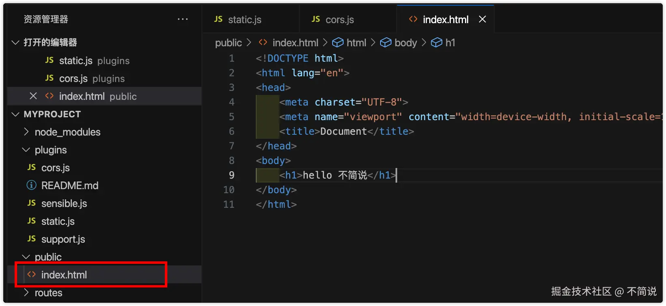
Task: Click the JS icon on static.js tab
Action: 218,19
